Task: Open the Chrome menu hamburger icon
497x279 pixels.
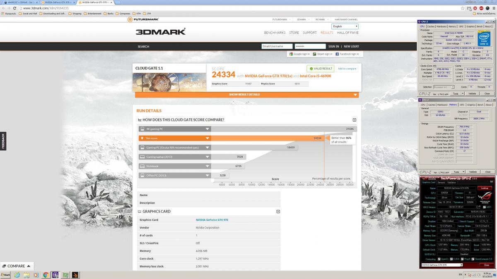Action: pos(494,8)
